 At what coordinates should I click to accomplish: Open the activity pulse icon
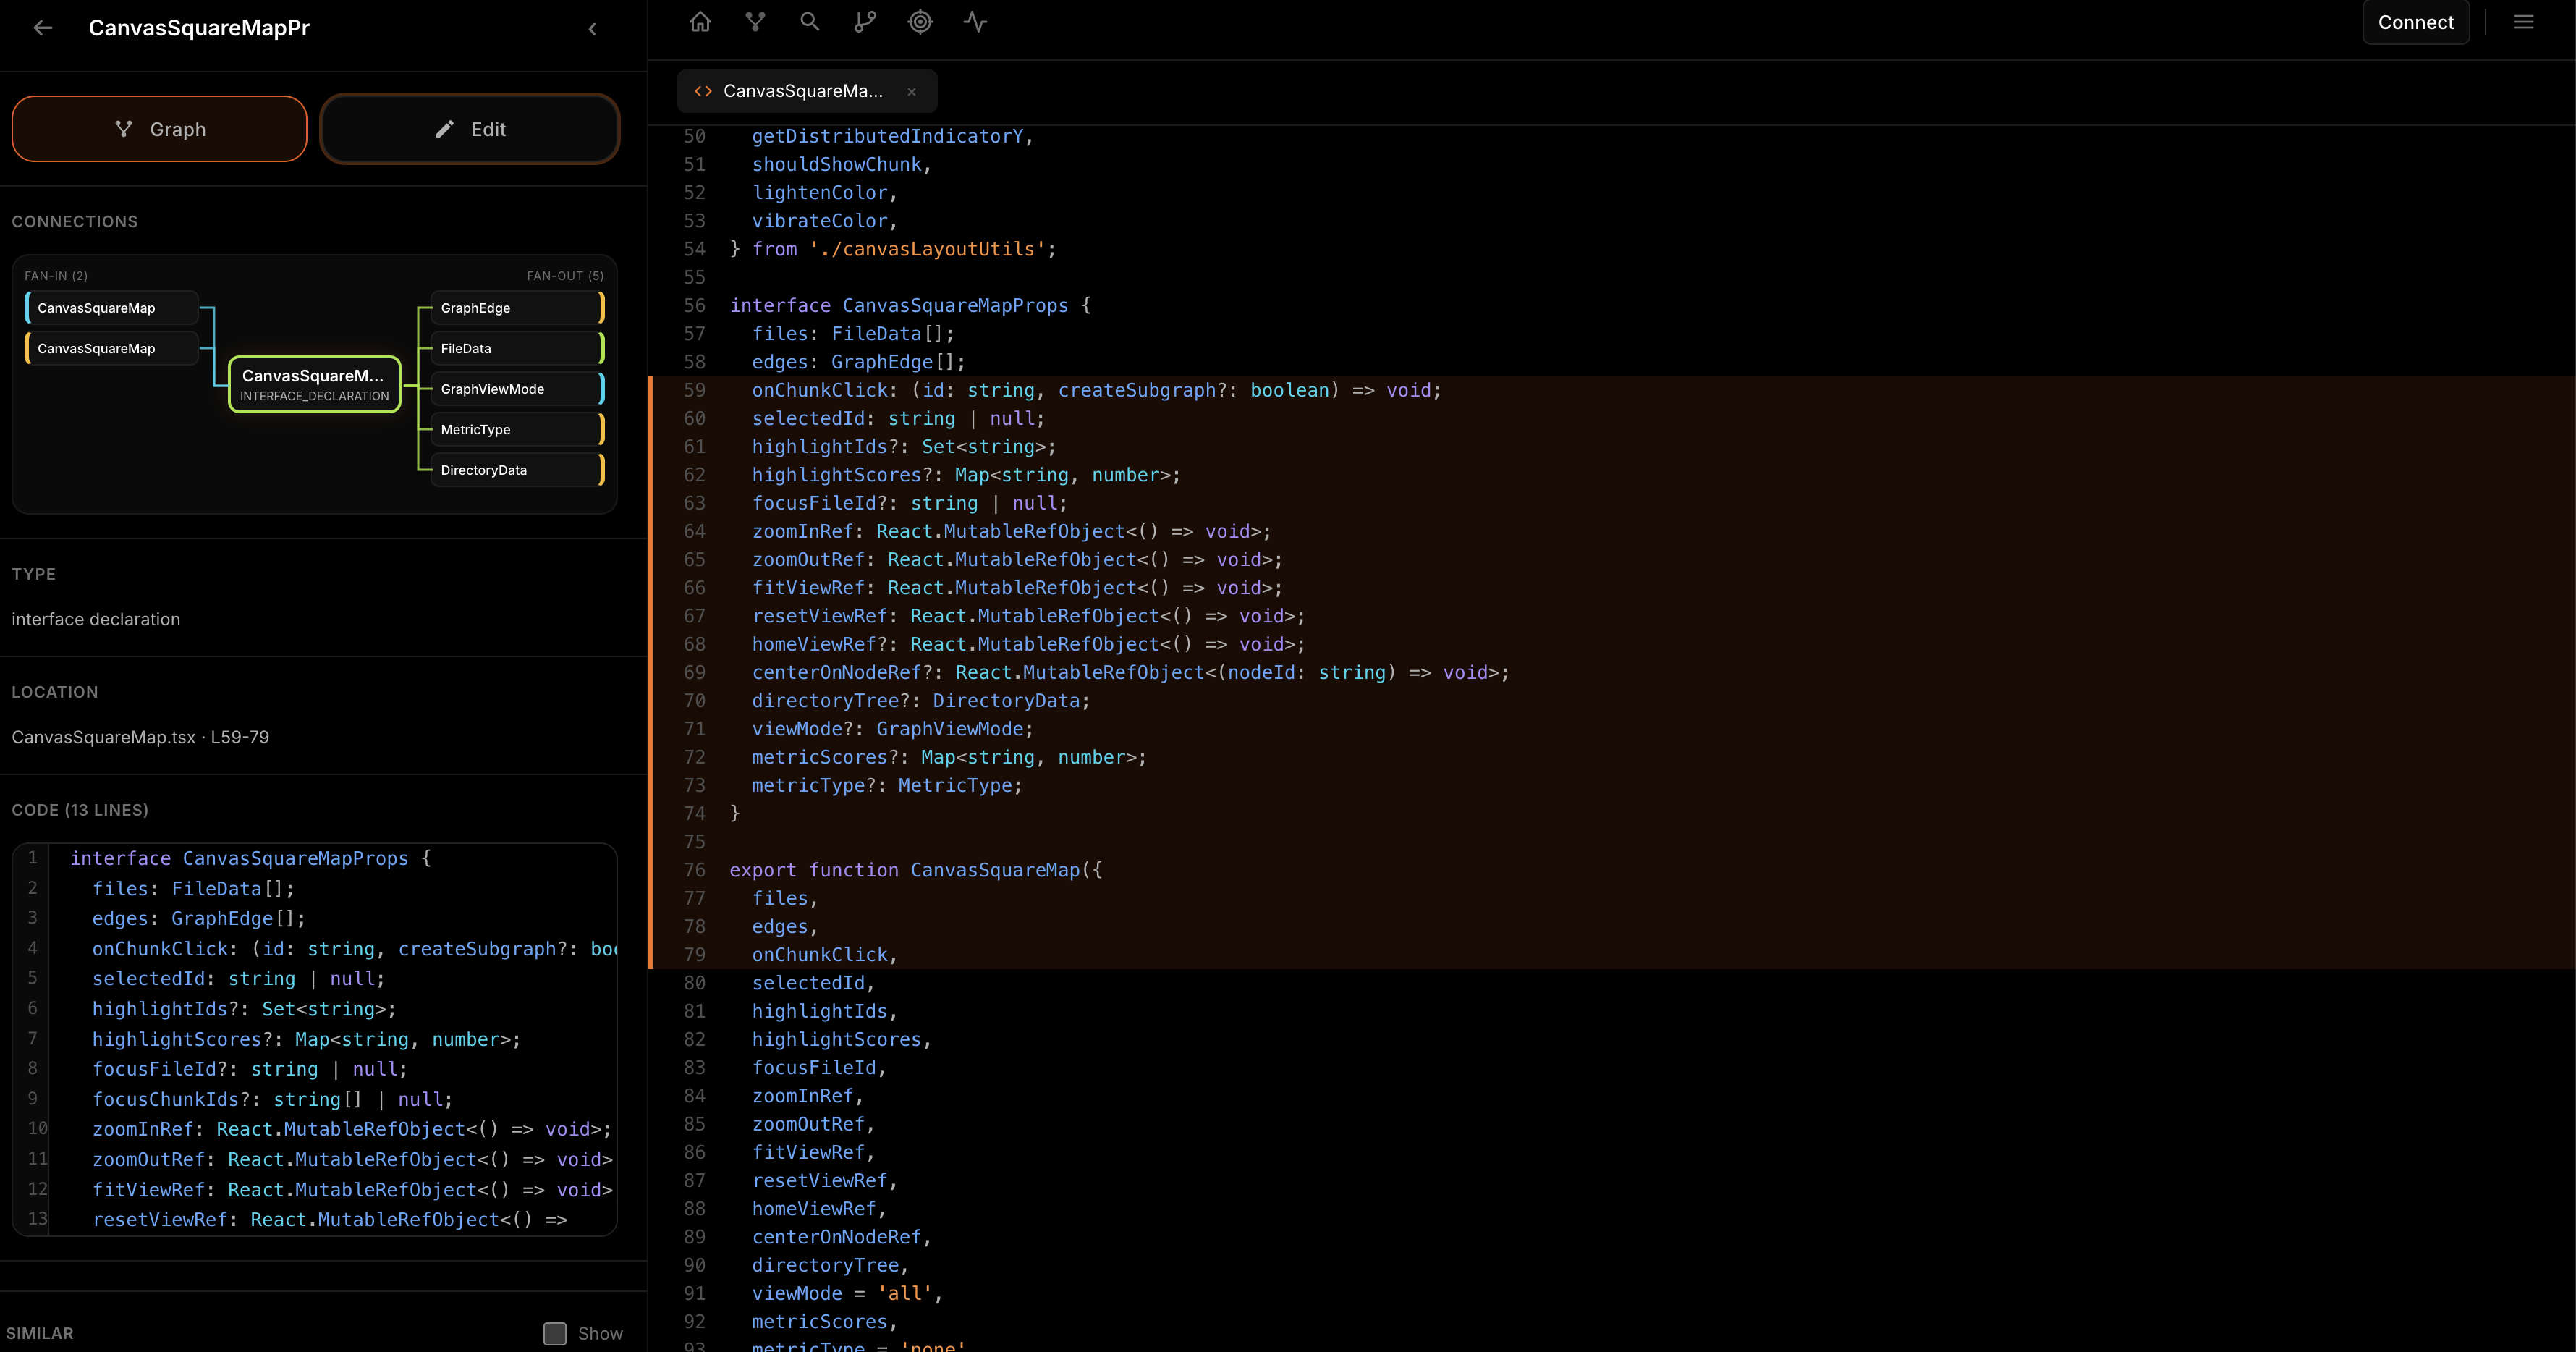975,22
